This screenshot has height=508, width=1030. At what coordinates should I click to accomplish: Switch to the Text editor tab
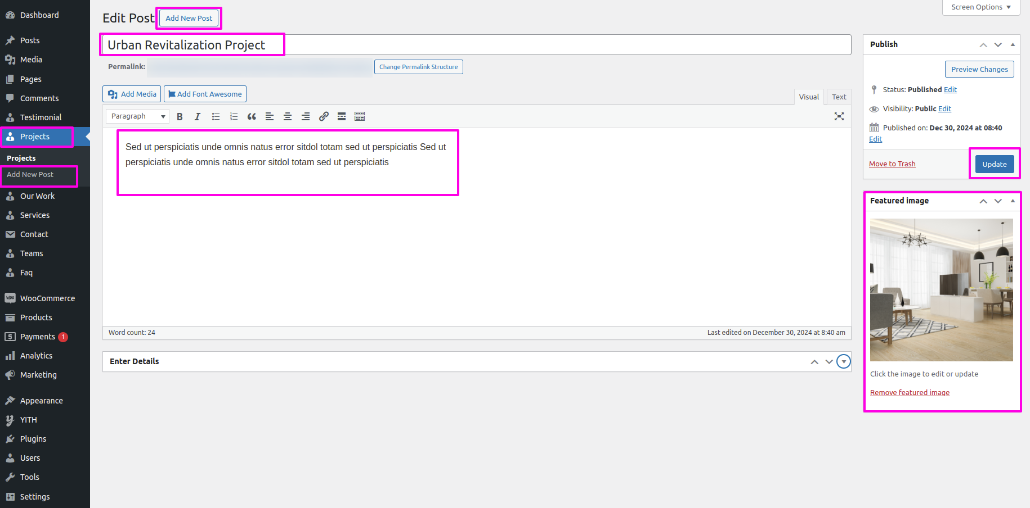pyautogui.click(x=839, y=97)
